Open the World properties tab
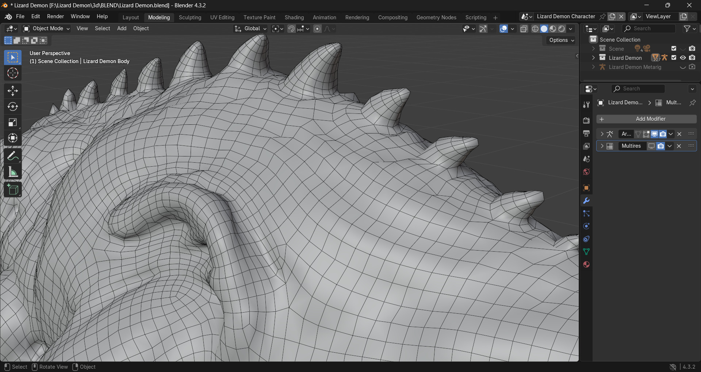The image size is (701, 372). (586, 172)
